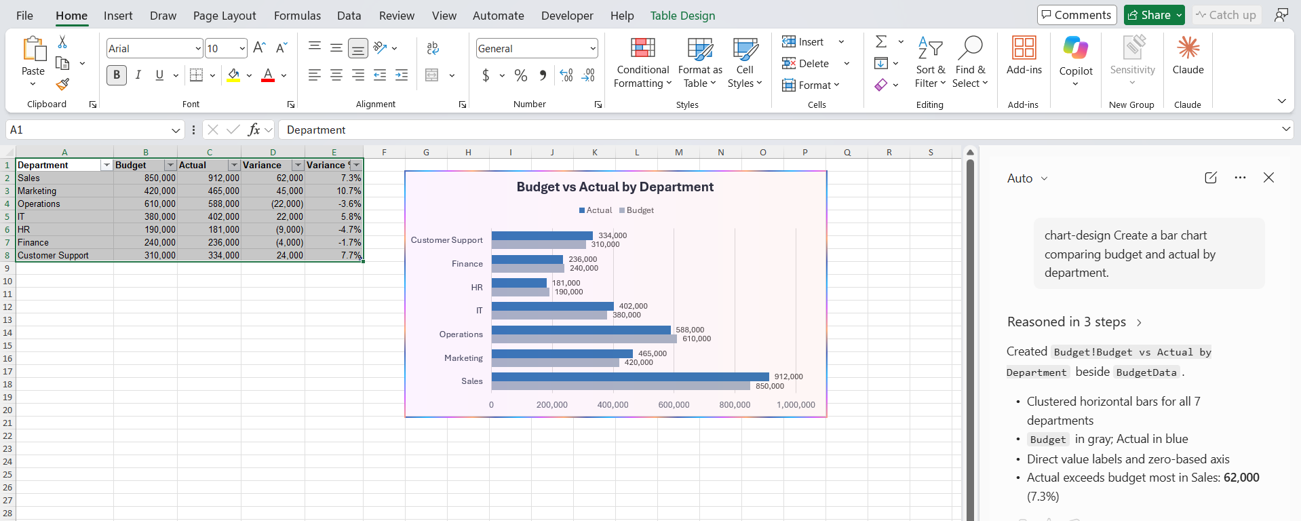Screen dimensions: 1301x521
Task: Select the Format Painter brush icon
Action: click(x=62, y=84)
